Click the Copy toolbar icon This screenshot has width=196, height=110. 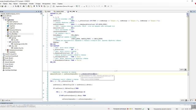pos(16,6)
